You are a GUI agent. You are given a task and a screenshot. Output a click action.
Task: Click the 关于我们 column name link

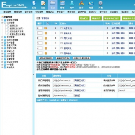[x=67, y=28]
